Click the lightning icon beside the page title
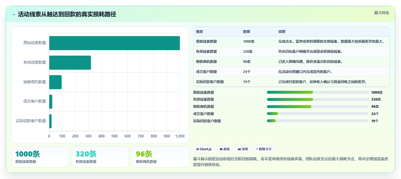Image resolution: width=401 pixels, height=179 pixels. point(14,14)
